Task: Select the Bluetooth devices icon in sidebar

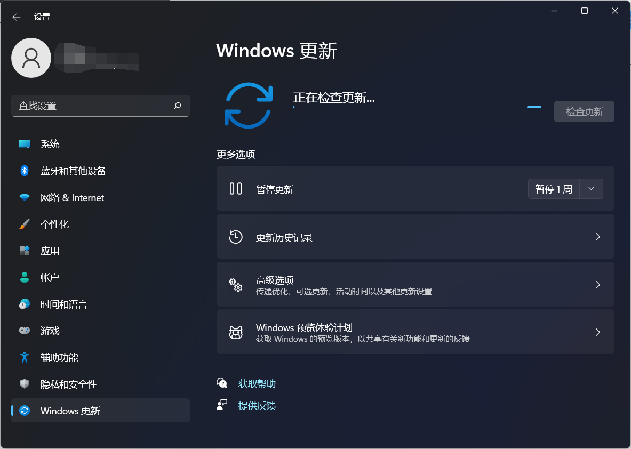Action: click(24, 171)
